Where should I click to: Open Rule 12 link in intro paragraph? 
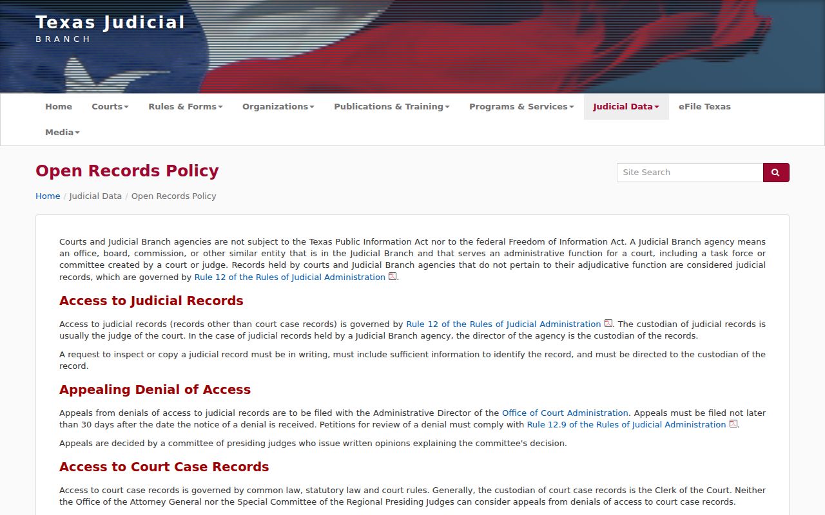tap(290, 277)
